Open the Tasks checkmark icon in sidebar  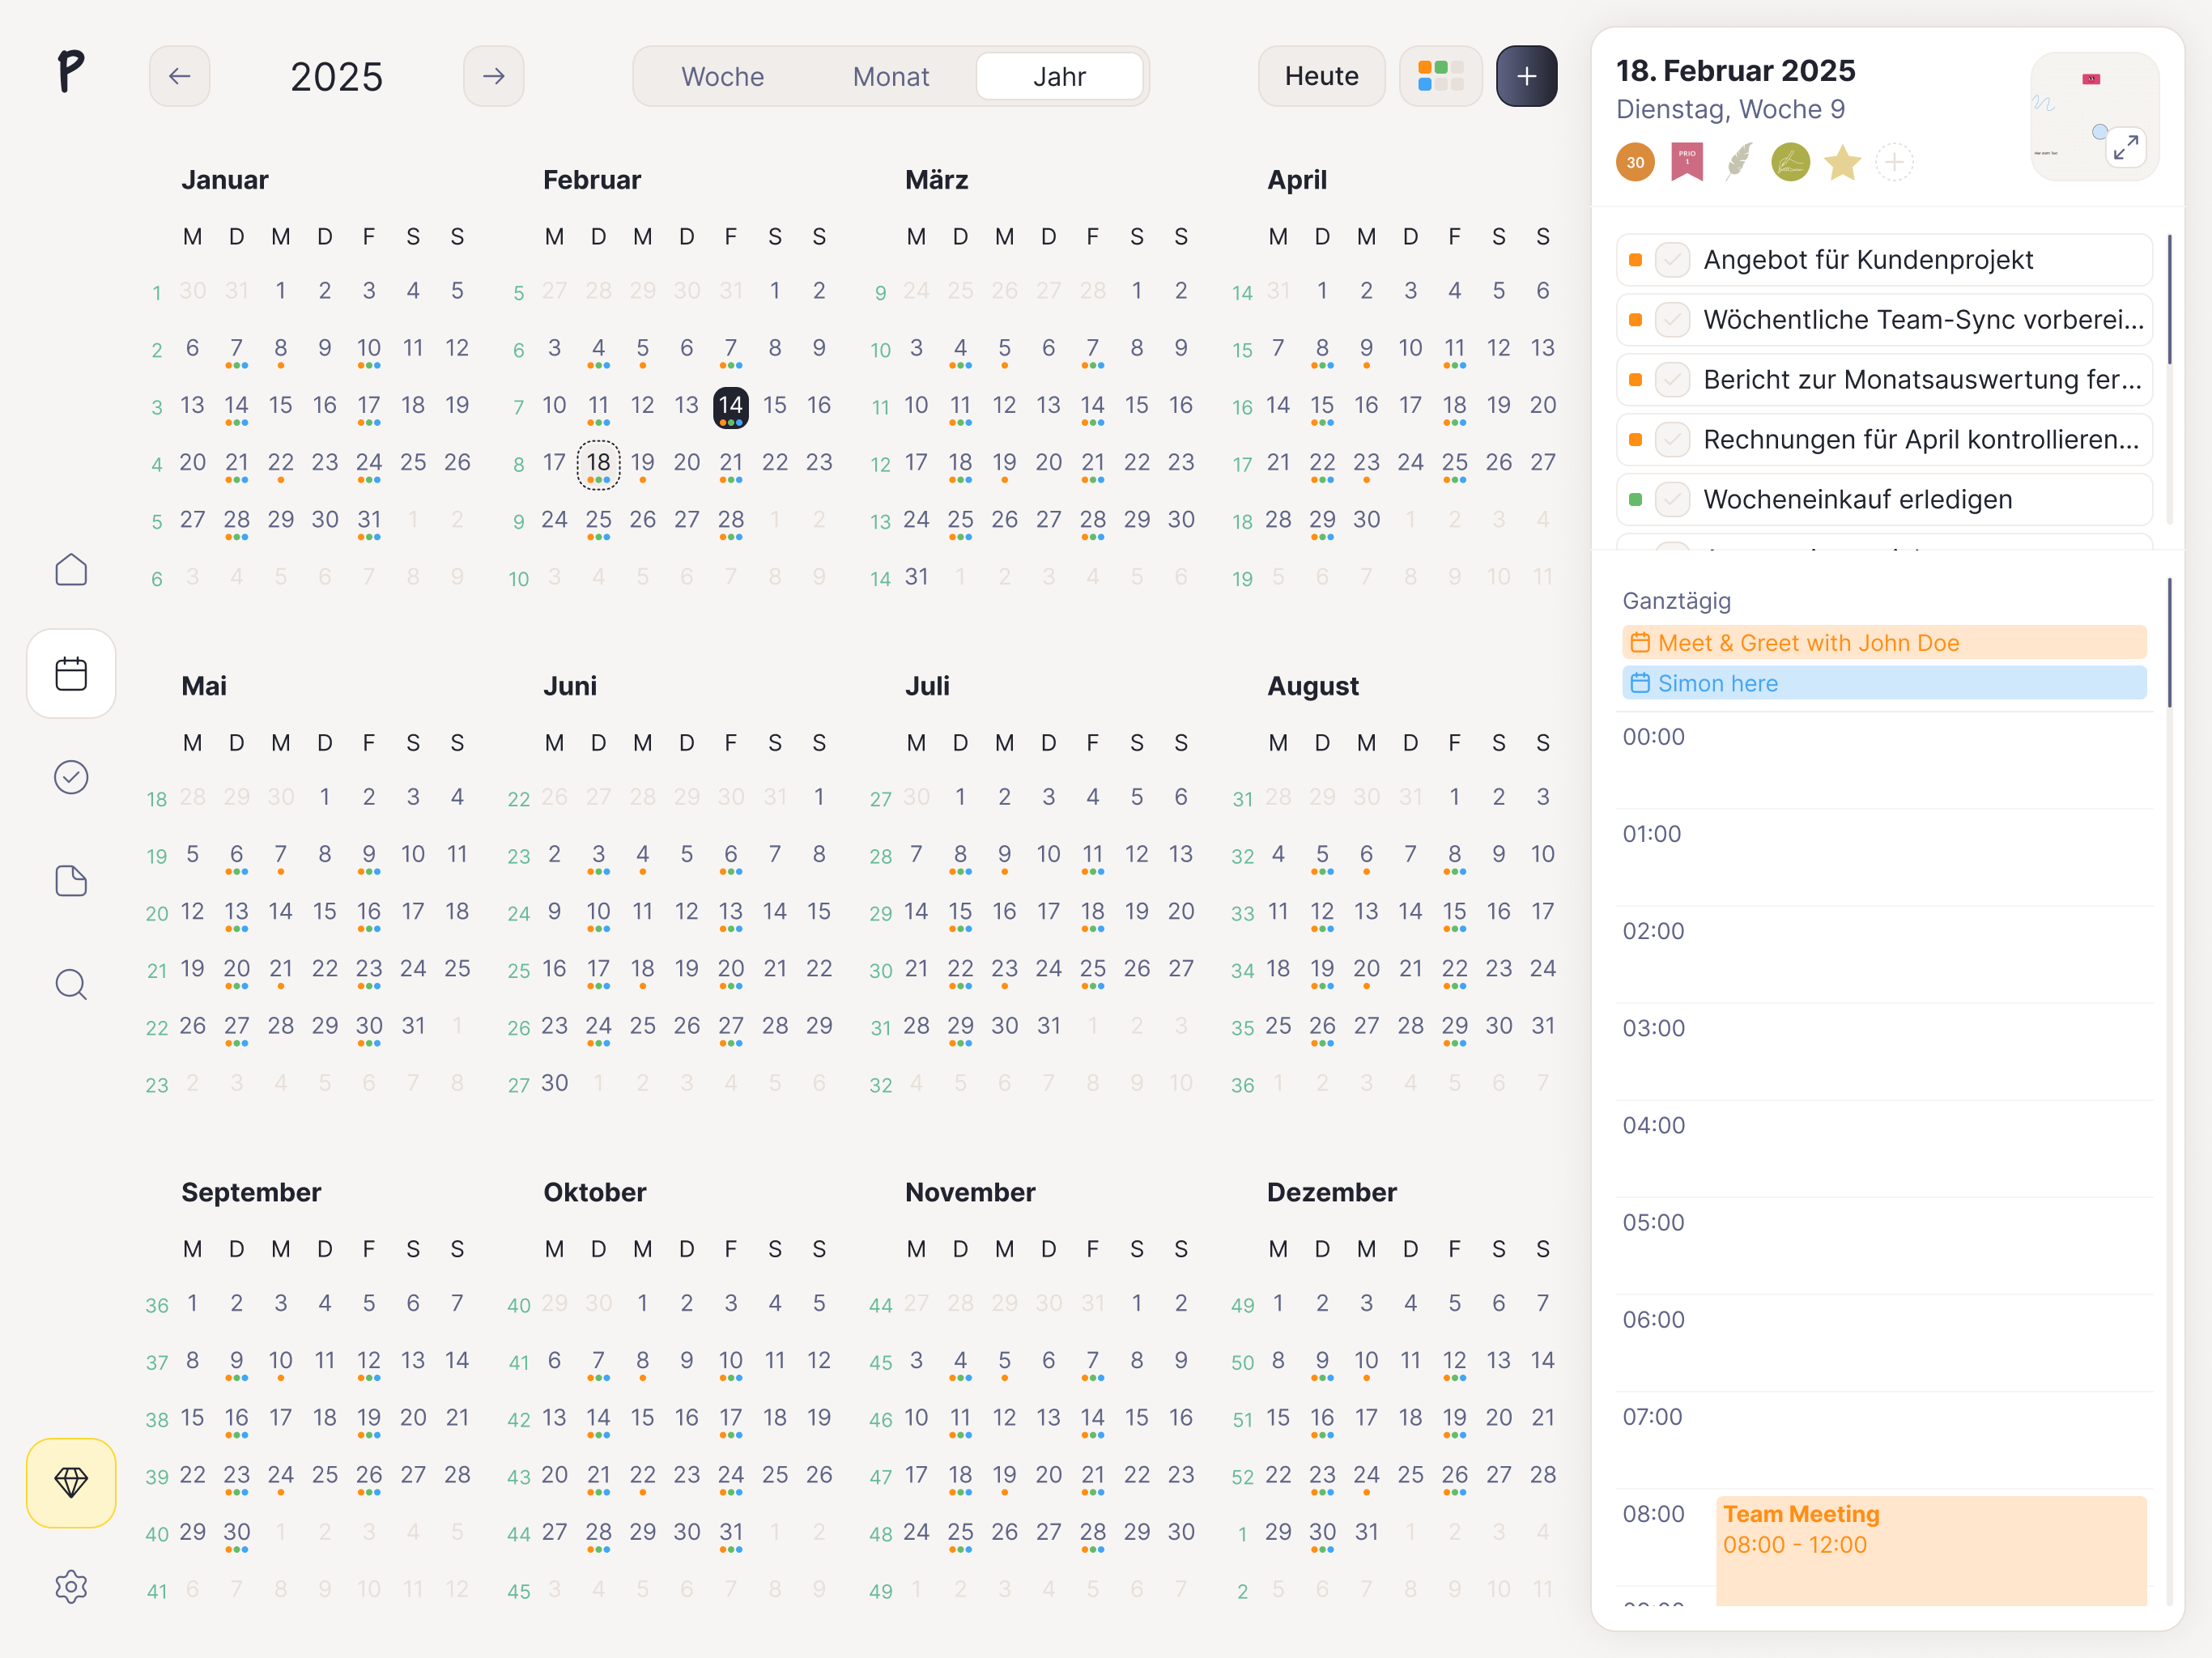(71, 777)
